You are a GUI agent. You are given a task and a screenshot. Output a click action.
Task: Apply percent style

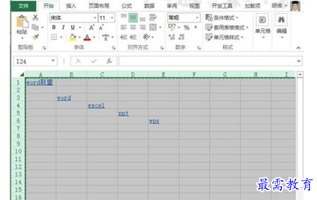186,27
